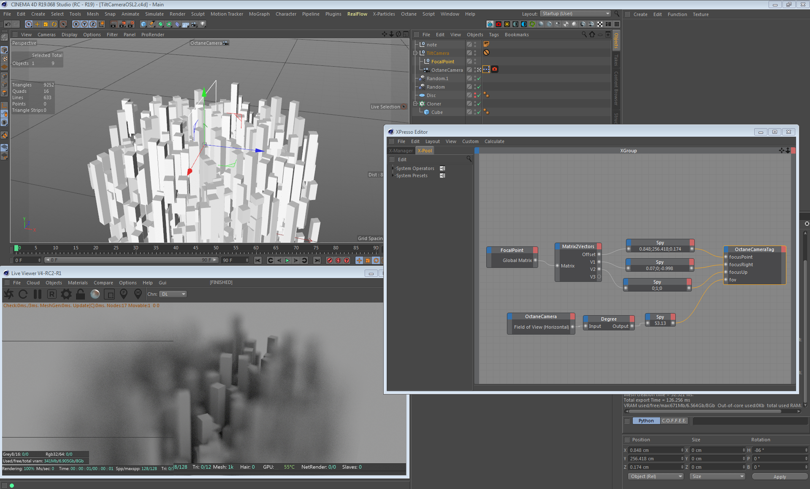
Task: Open Octane settings gear in Live Viewer
Action: [x=66, y=294]
